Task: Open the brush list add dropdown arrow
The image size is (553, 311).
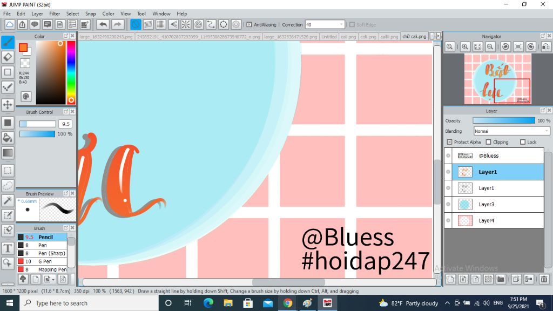Action: coord(53,280)
